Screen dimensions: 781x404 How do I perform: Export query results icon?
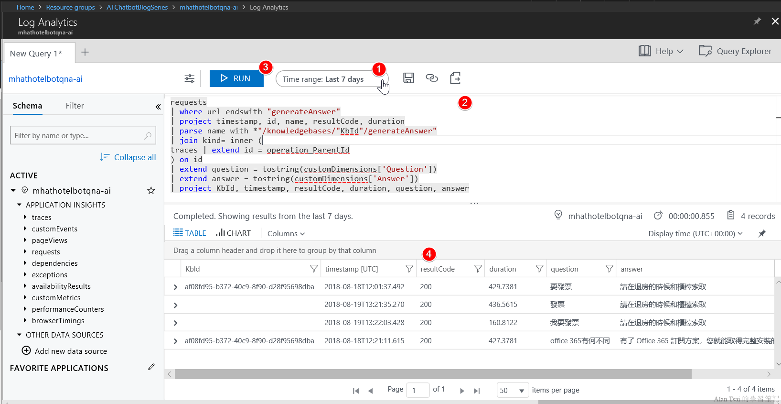[x=455, y=78]
